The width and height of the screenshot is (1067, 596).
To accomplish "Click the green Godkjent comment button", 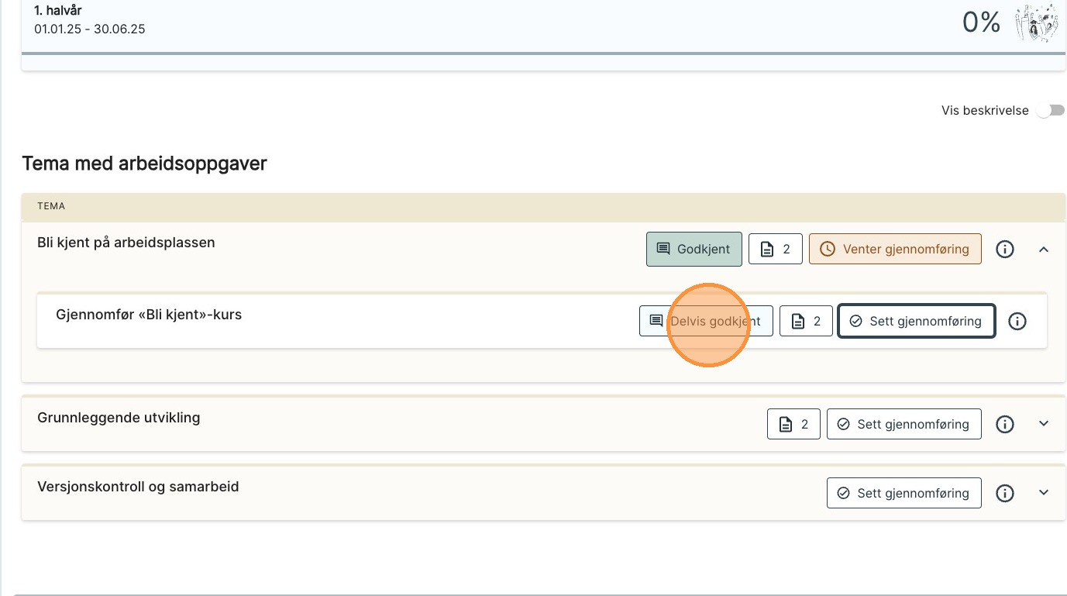I will point(694,250).
